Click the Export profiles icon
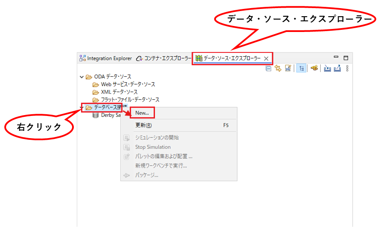 pos(337,68)
